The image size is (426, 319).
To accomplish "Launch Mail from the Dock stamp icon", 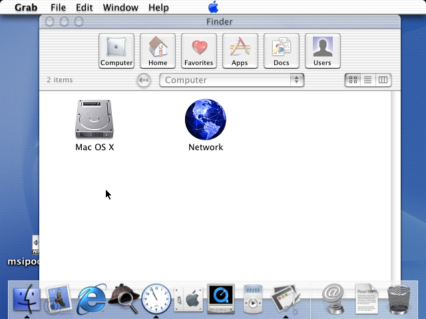I will (x=59, y=300).
